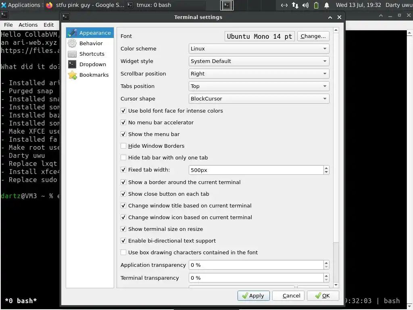This screenshot has height=310, width=413.
Task: Open the Applications menu in the panel
Action: point(22,5)
